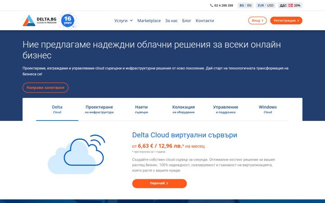Click the flag icon in ДДС selector
325x203 pixels.
click(291, 5)
